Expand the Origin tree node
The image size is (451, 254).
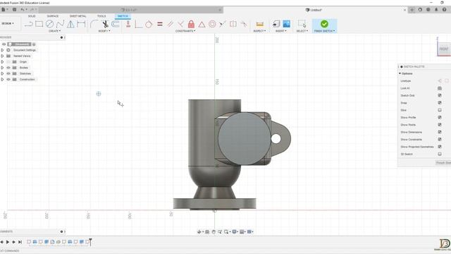coord(2,62)
